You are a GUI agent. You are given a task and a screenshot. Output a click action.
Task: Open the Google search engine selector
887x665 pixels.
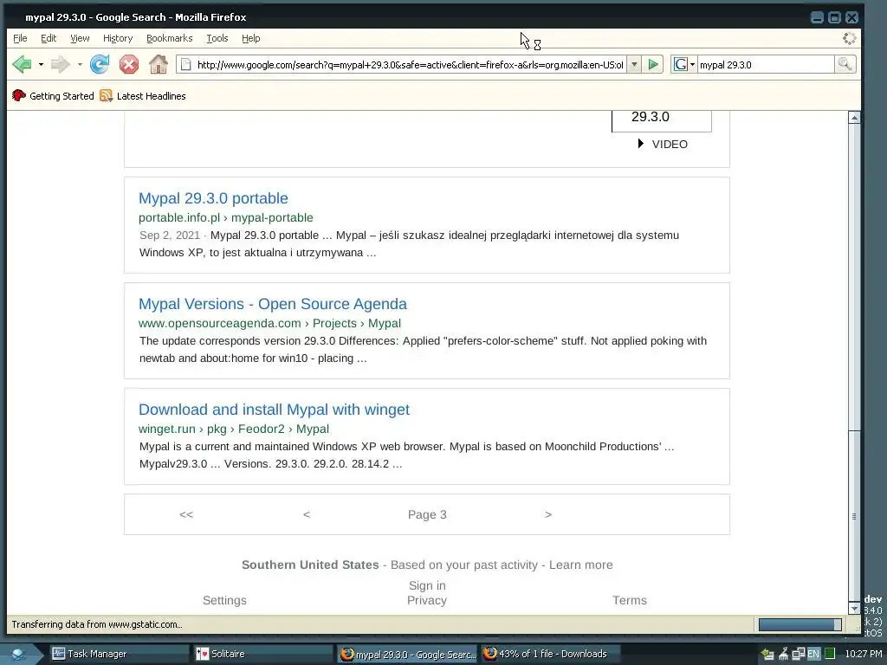(684, 64)
